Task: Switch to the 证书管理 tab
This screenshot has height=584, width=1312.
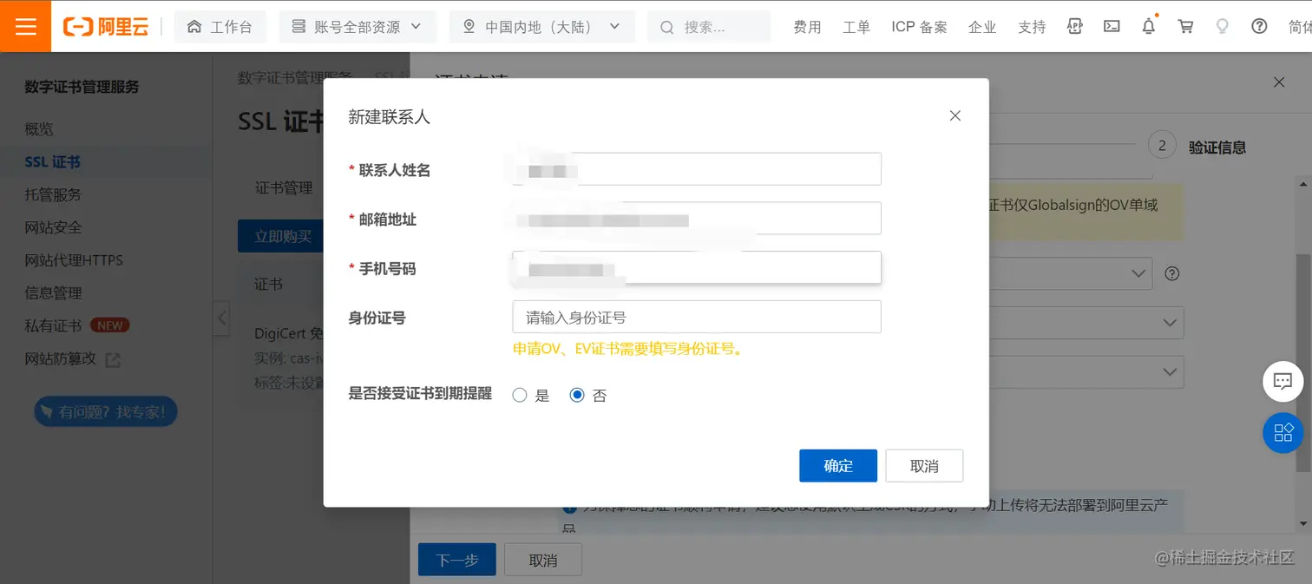Action: point(284,187)
